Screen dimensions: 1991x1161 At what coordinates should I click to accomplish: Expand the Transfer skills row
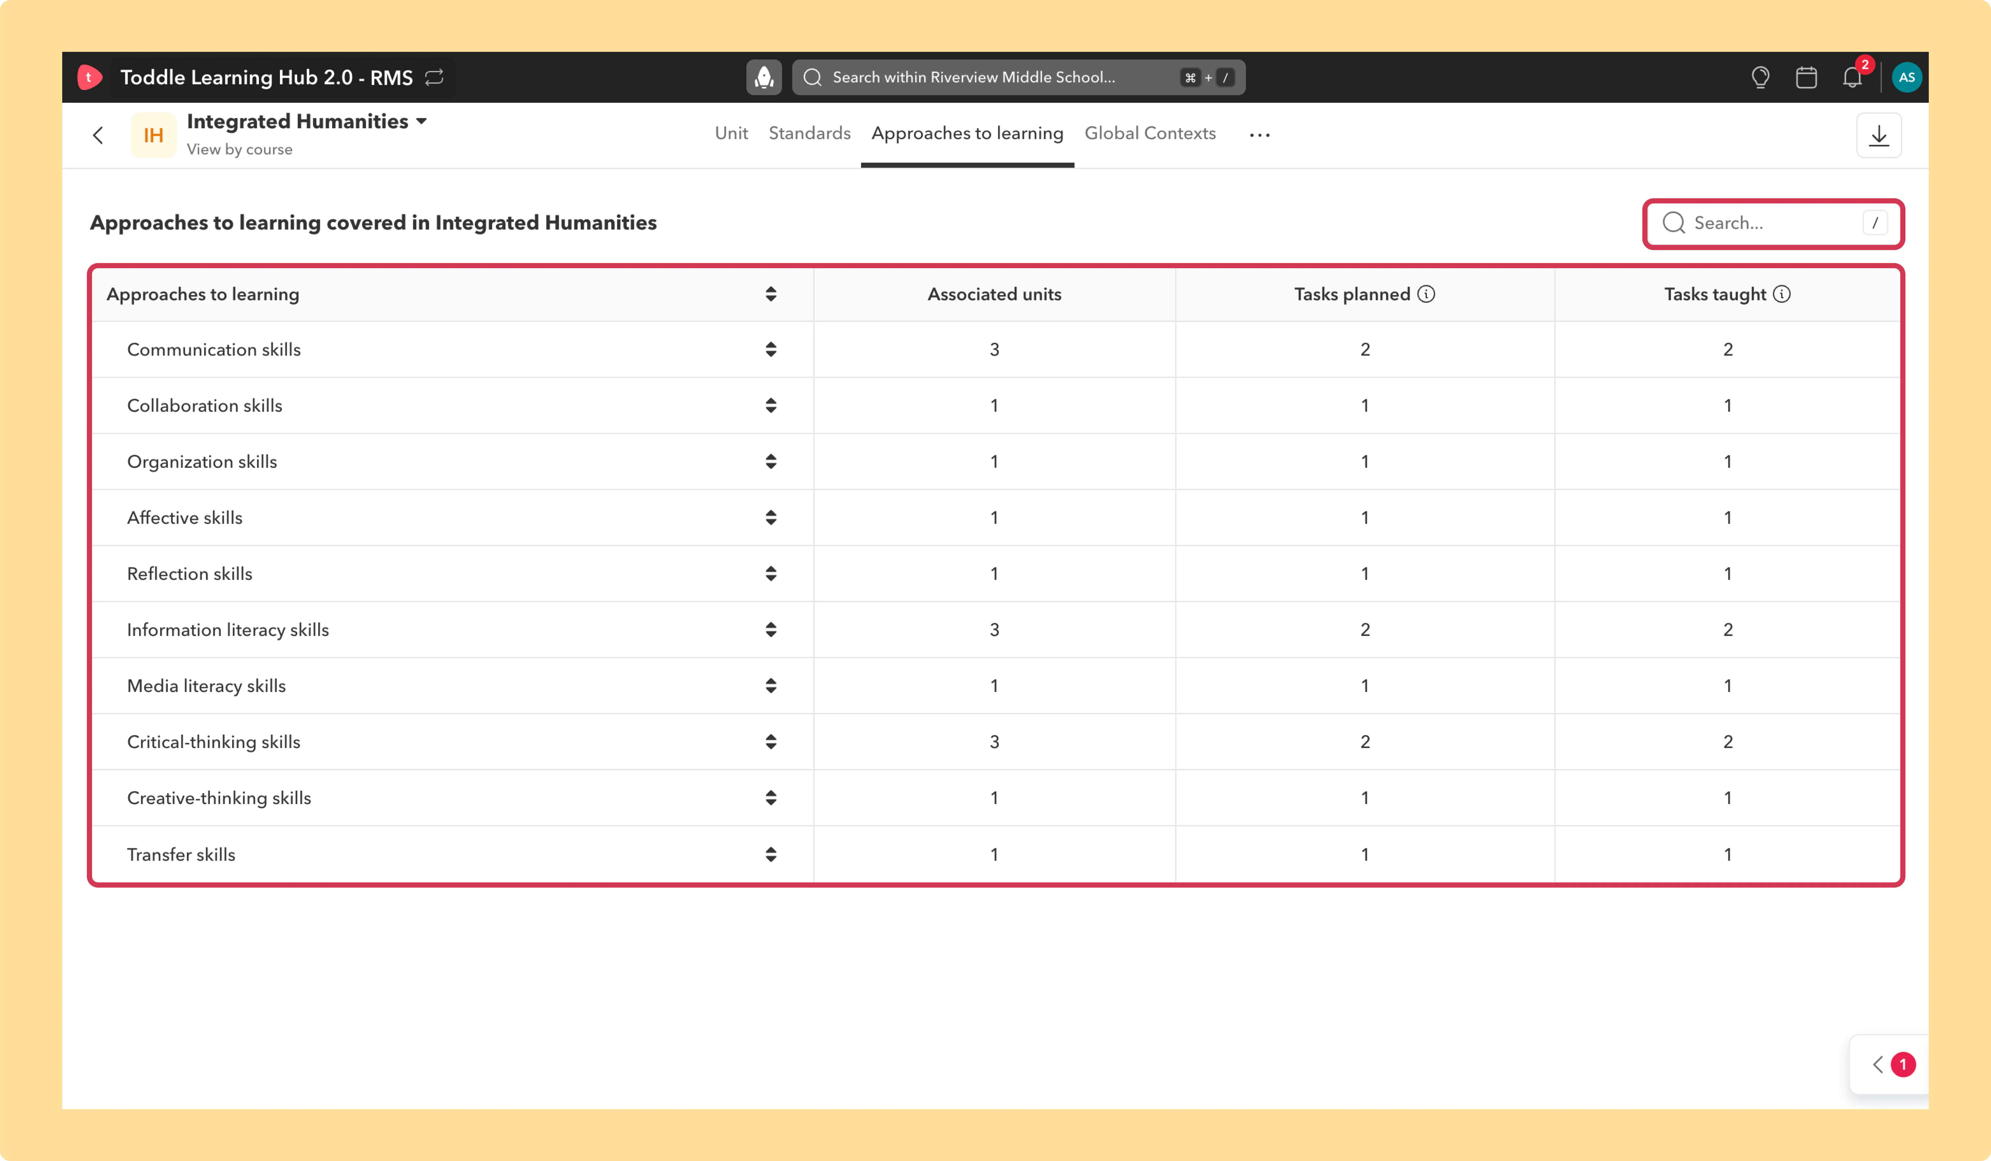pyautogui.click(x=770, y=854)
